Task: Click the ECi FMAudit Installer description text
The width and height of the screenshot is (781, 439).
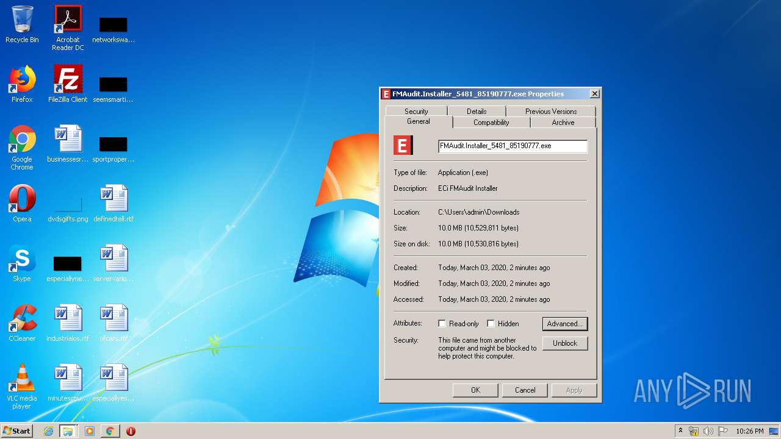Action: coord(468,188)
